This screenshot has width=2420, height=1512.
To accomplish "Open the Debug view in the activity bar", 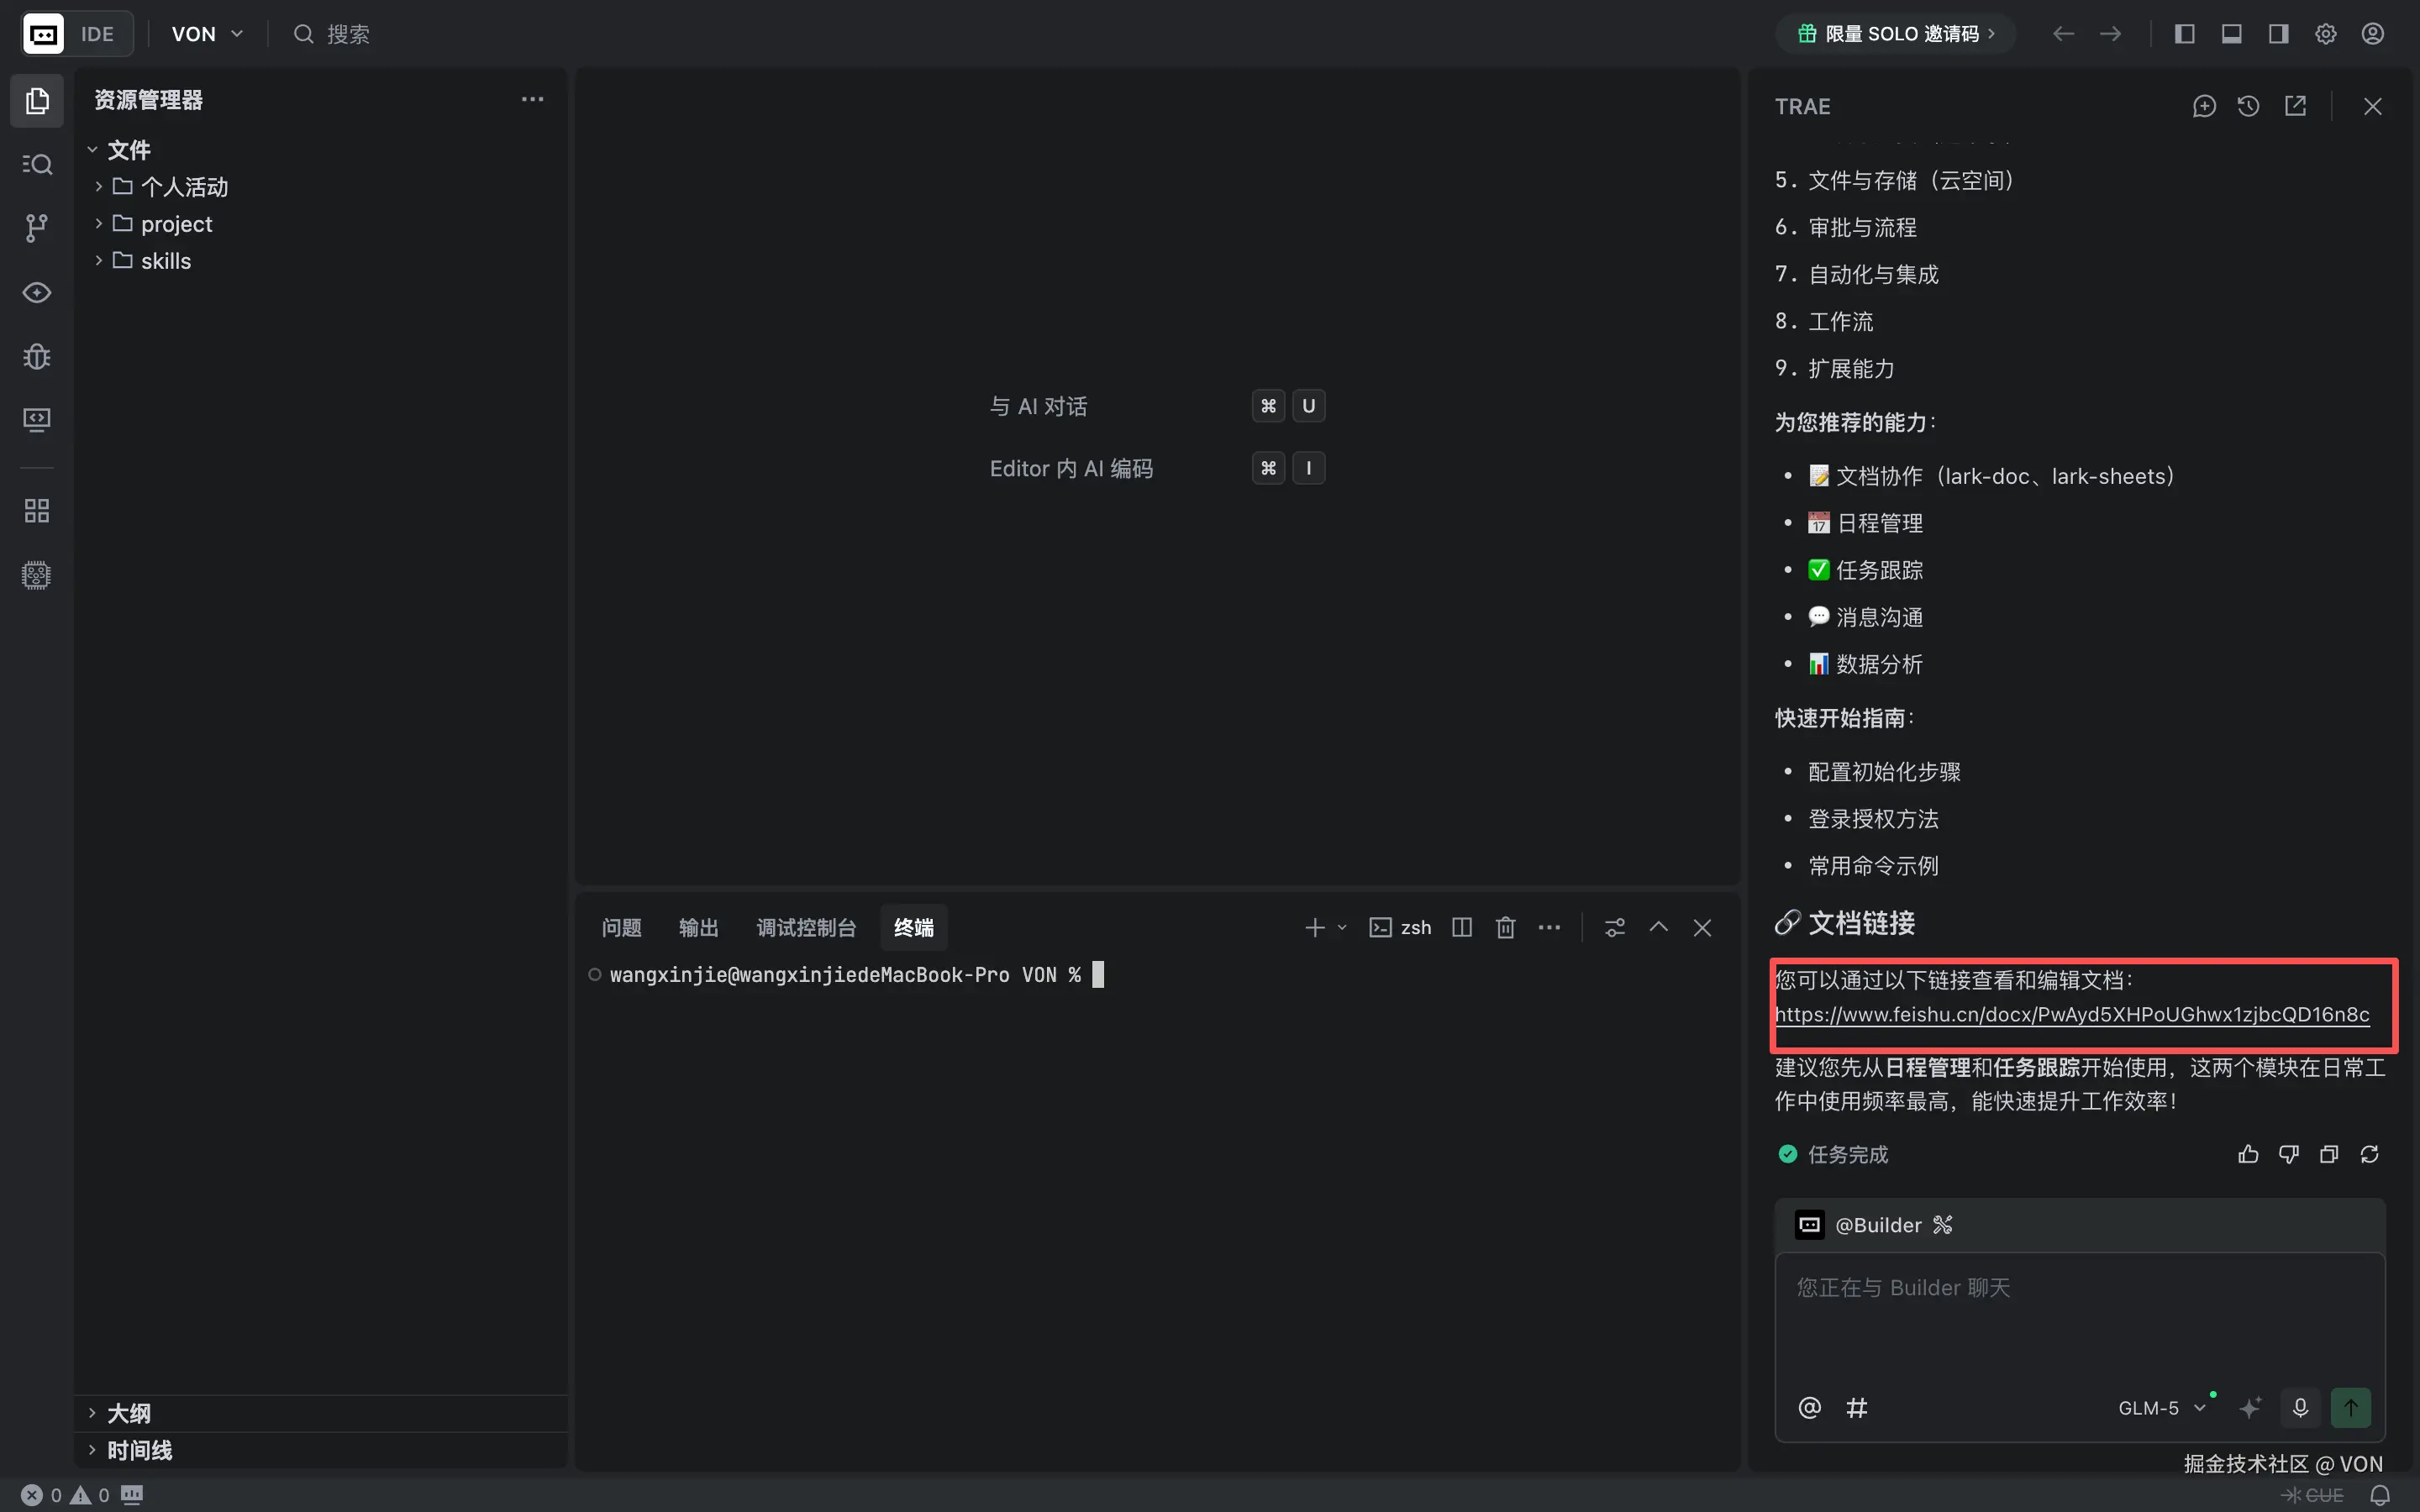I will click(37, 357).
